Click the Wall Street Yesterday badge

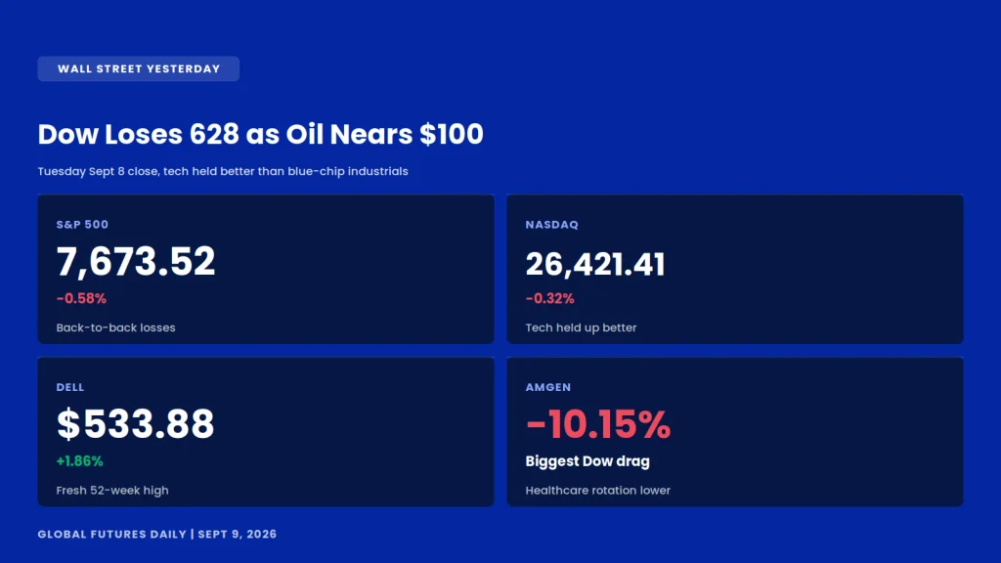(x=139, y=69)
